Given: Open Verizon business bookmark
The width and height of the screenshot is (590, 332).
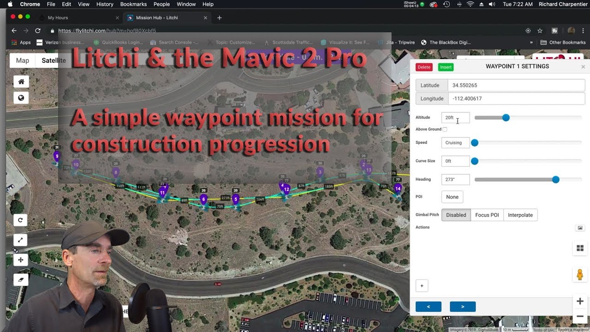Looking at the screenshot, I should [x=61, y=42].
